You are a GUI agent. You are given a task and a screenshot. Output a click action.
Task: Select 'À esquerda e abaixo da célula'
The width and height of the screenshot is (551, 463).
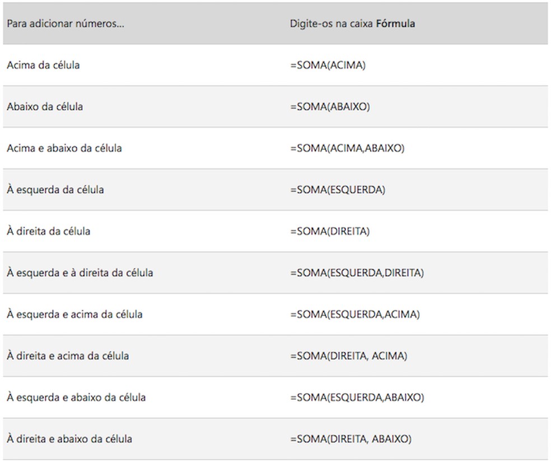pyautogui.click(x=76, y=398)
